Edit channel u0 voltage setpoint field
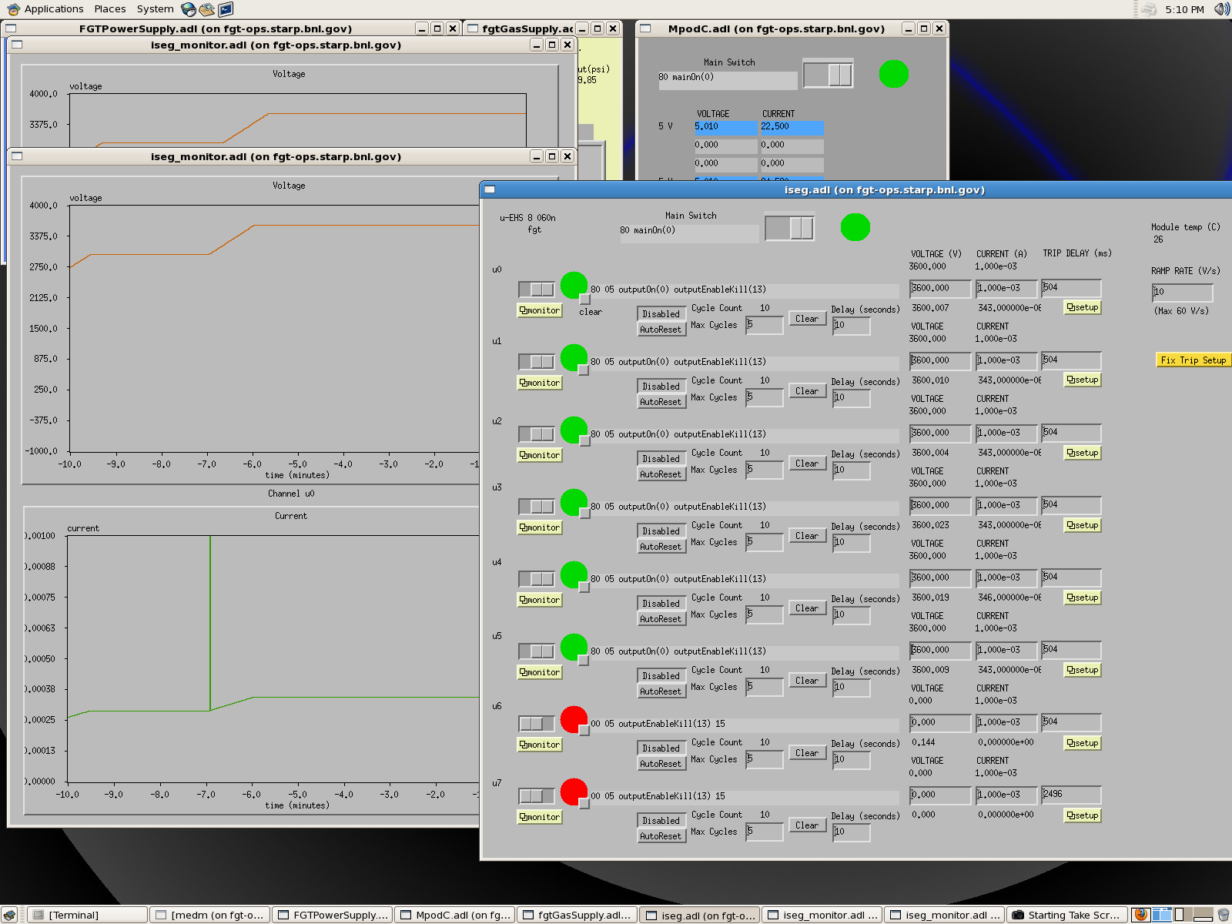This screenshot has height=924, width=1232. [940, 288]
